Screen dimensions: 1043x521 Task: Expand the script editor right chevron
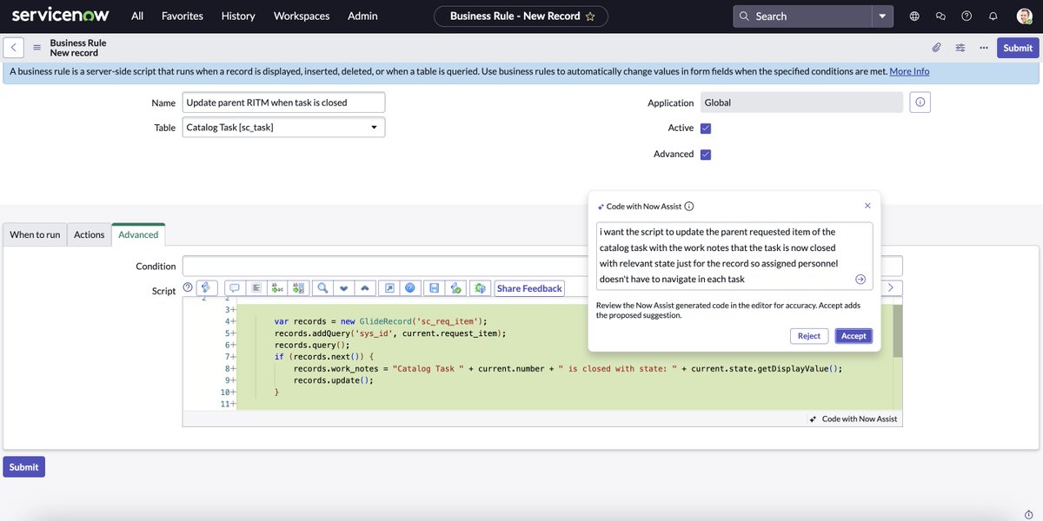point(891,288)
